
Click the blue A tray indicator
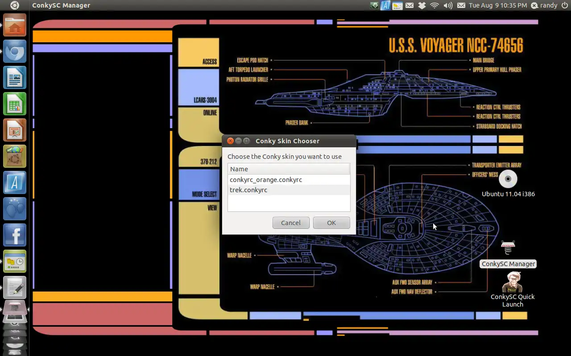click(385, 5)
